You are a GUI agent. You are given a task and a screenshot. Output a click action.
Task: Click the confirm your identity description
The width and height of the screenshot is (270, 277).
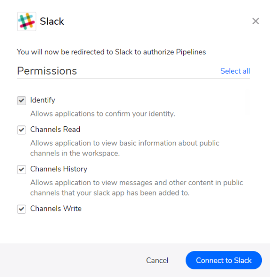[103, 114]
